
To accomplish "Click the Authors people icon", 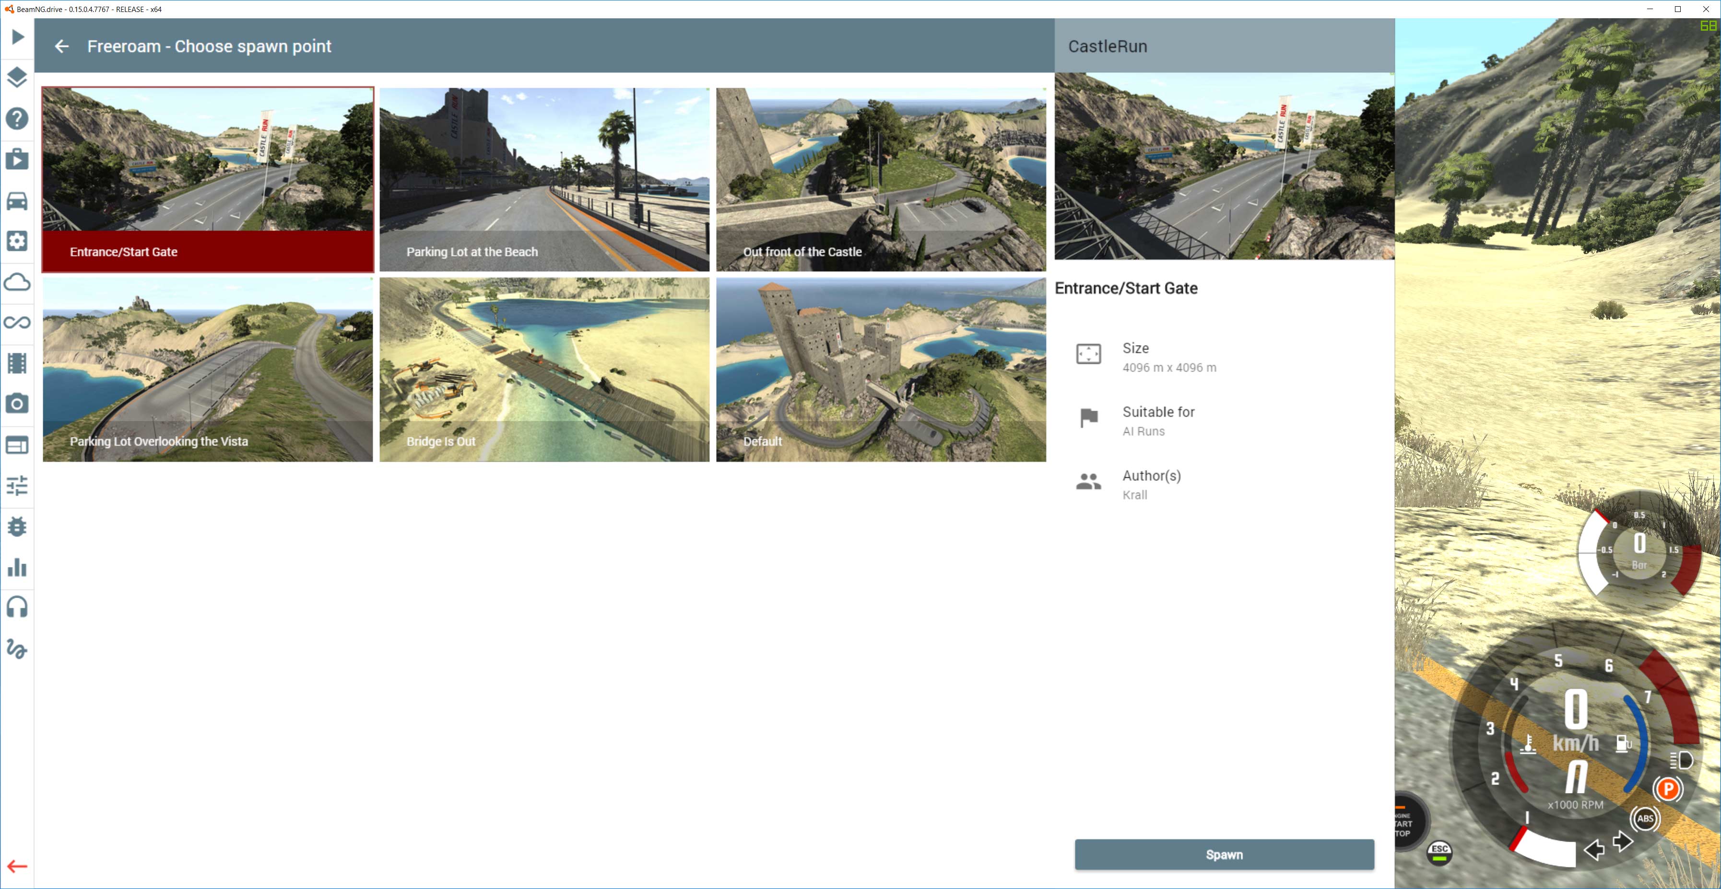I will [x=1088, y=481].
